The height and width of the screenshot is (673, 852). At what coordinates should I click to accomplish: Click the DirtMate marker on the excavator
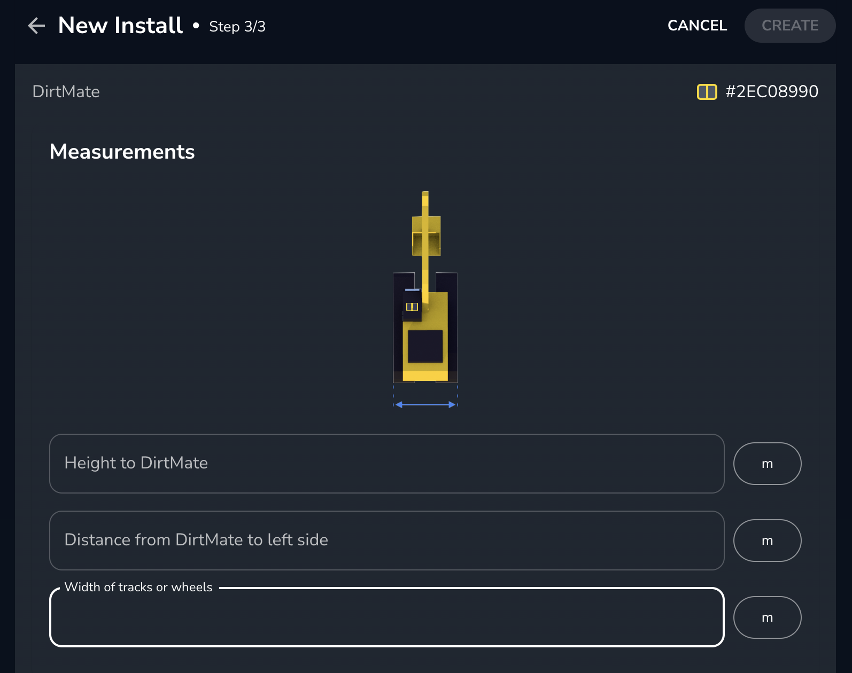coord(412,307)
